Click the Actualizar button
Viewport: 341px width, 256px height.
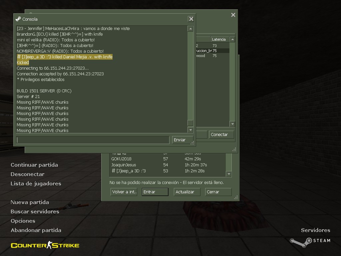(x=187, y=192)
